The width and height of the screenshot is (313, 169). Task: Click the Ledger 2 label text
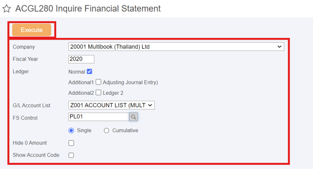tap(113, 93)
